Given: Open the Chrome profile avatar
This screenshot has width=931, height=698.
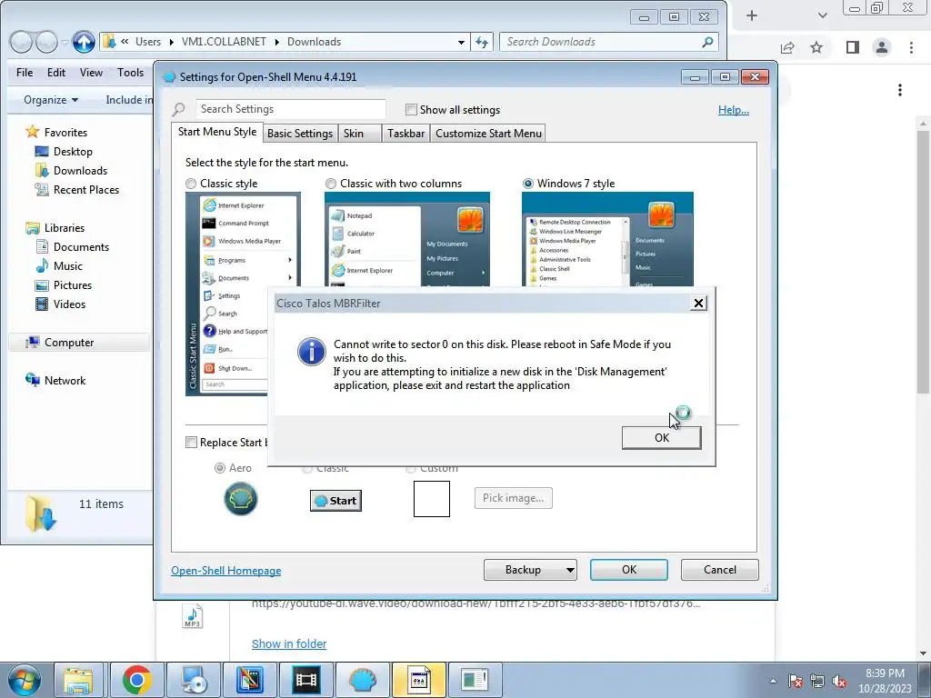Looking at the screenshot, I should [x=882, y=47].
